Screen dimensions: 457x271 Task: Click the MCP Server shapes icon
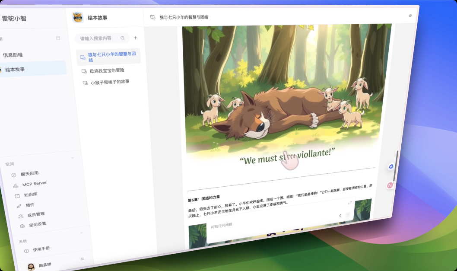(16, 185)
